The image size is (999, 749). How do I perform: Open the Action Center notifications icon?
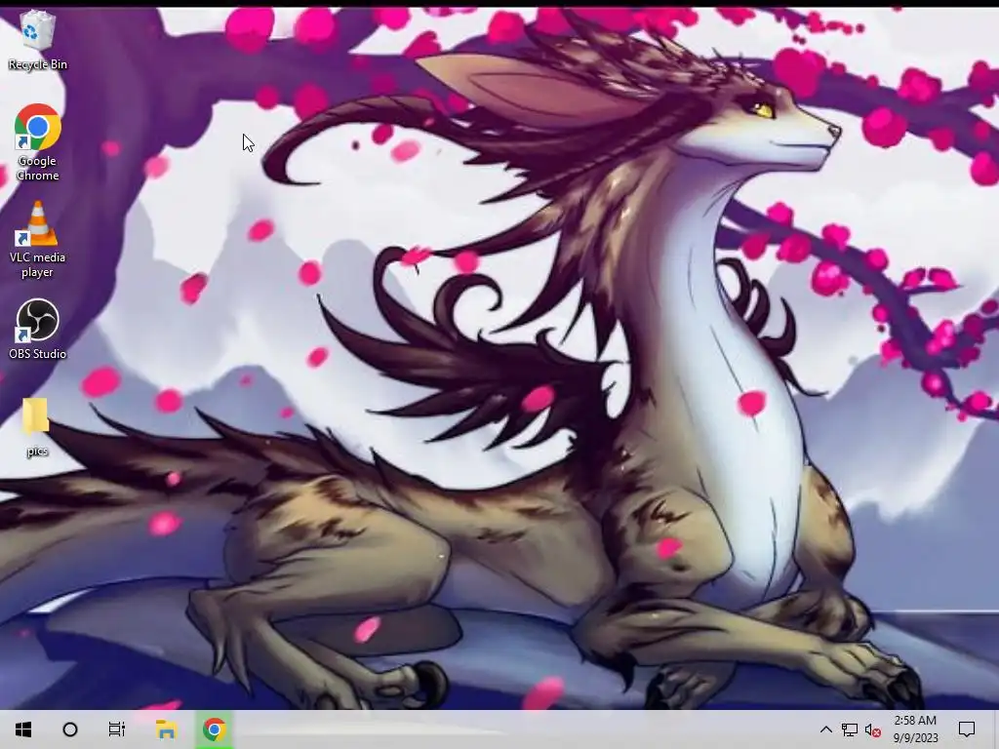click(967, 729)
